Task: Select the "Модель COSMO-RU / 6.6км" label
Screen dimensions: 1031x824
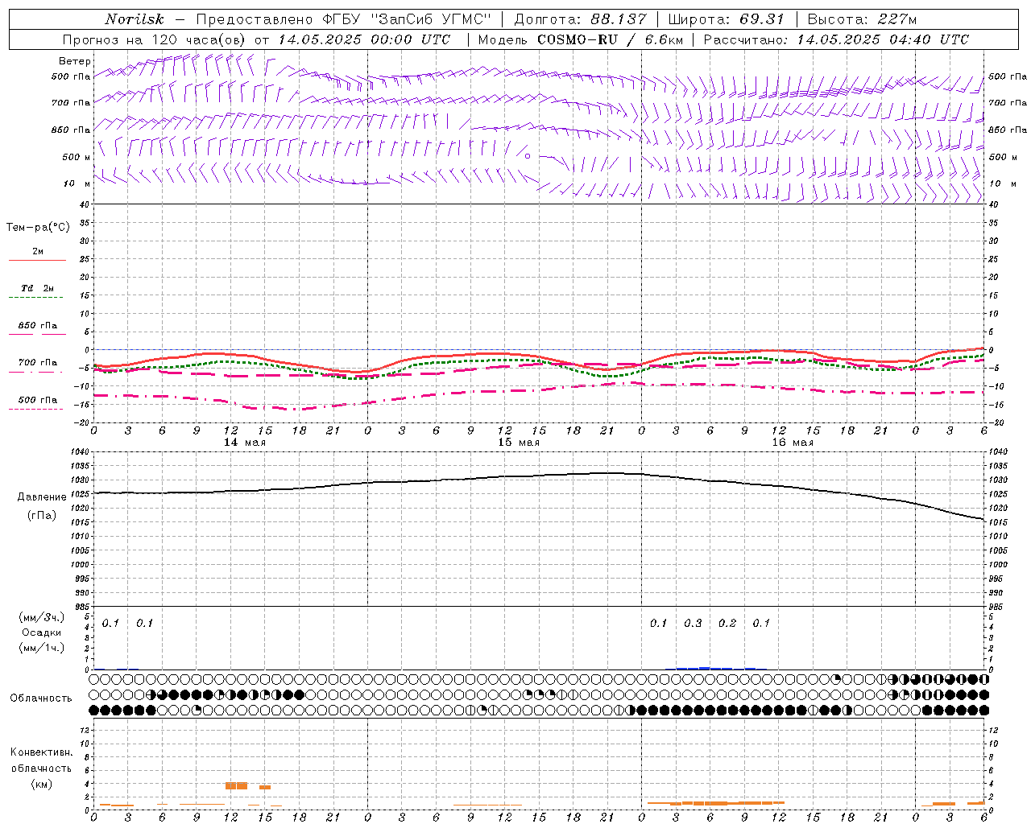Action: click(581, 39)
